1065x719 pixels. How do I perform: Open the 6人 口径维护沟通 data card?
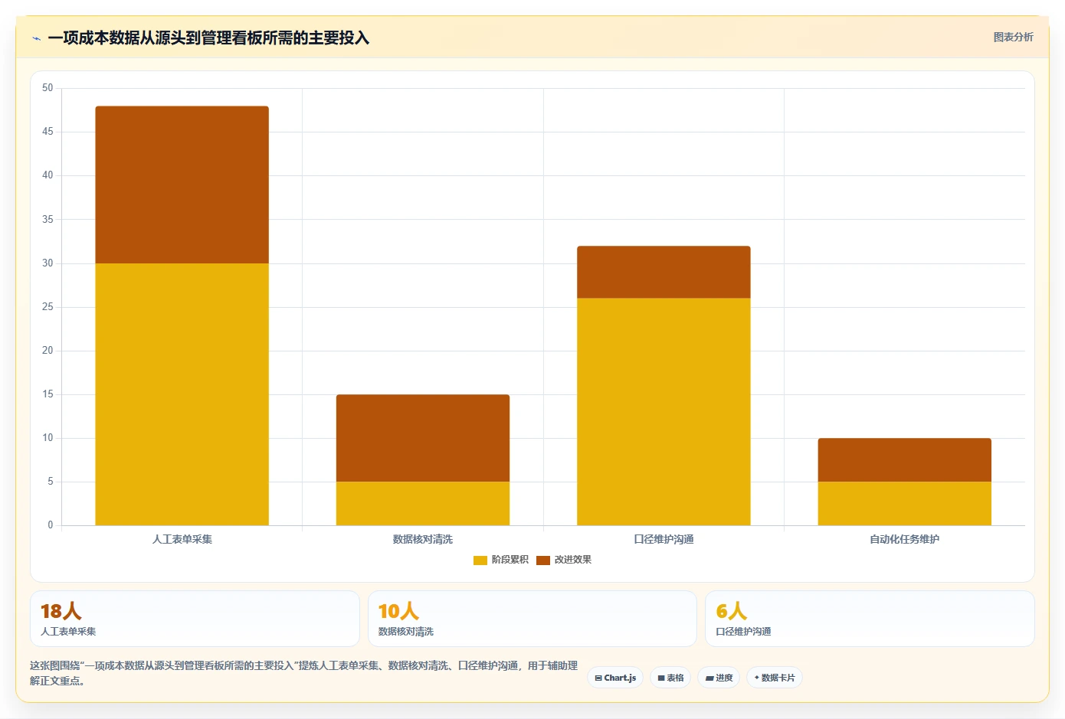(x=870, y=619)
